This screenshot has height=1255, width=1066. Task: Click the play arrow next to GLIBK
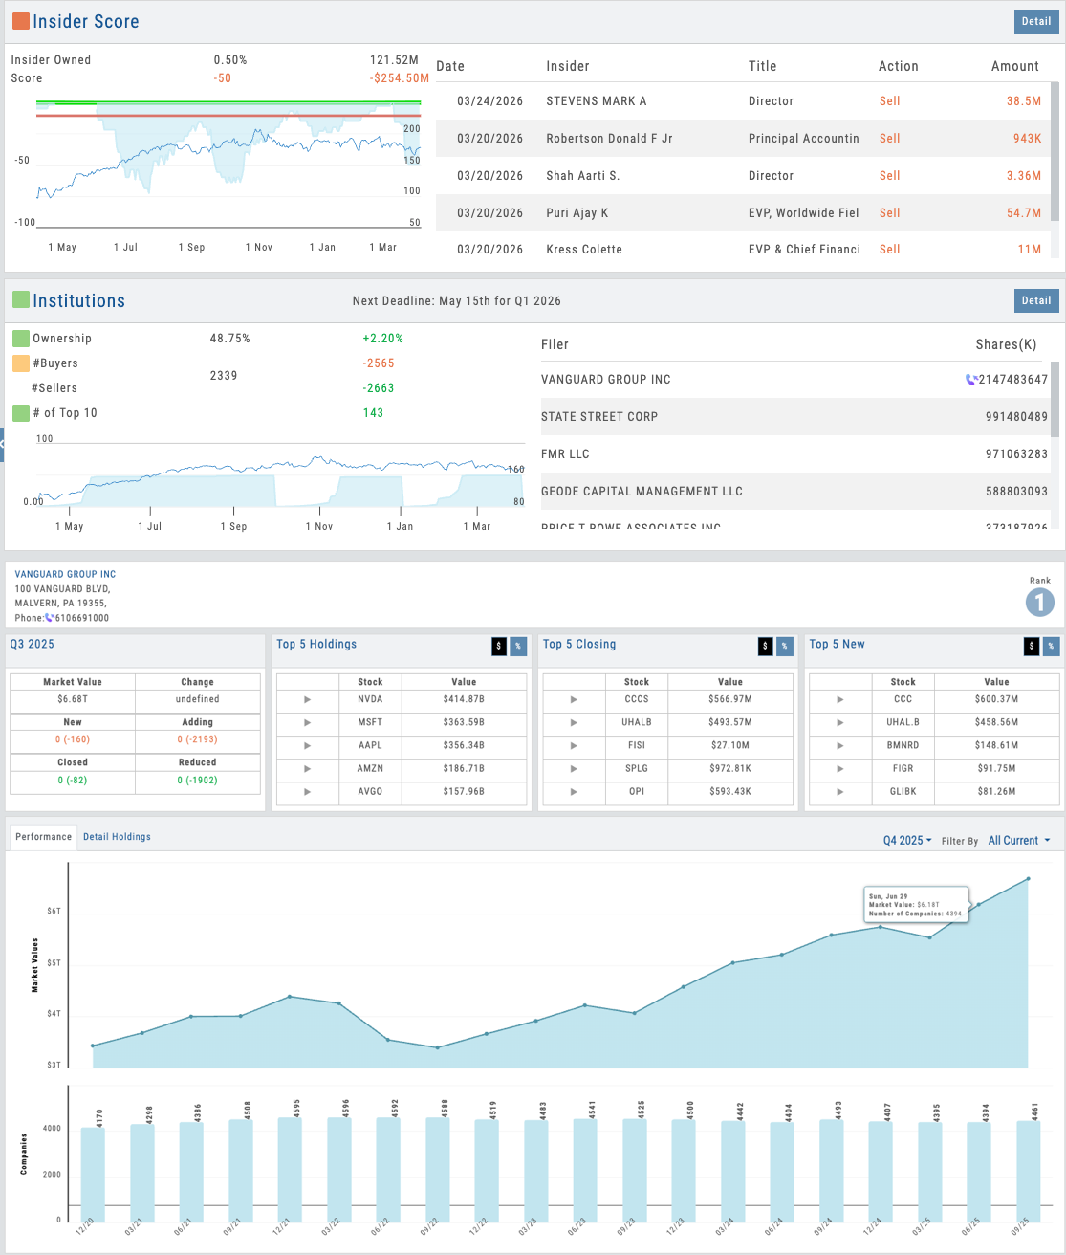[x=839, y=792]
